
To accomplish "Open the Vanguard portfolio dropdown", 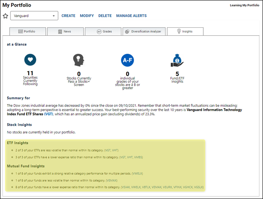I will (x=34, y=16).
